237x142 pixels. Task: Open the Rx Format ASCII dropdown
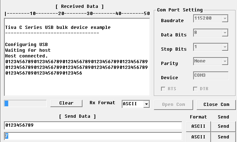click(146, 104)
